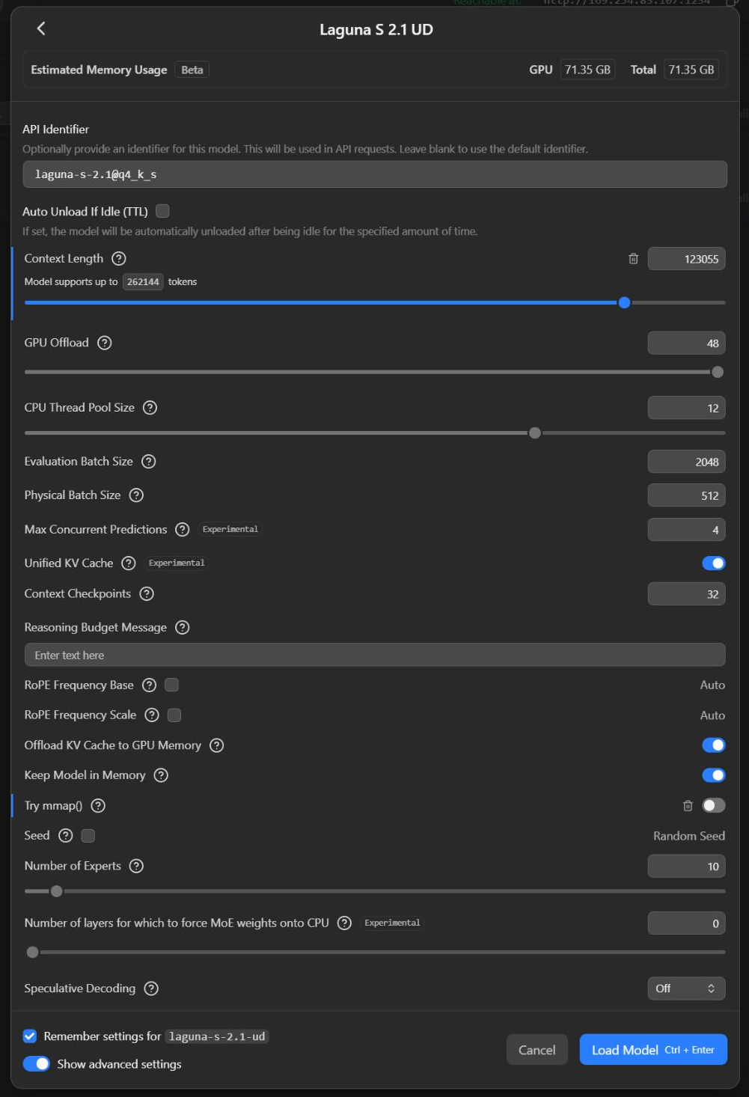The height and width of the screenshot is (1097, 749).
Task: Open Context Length help icon
Action: point(119,259)
